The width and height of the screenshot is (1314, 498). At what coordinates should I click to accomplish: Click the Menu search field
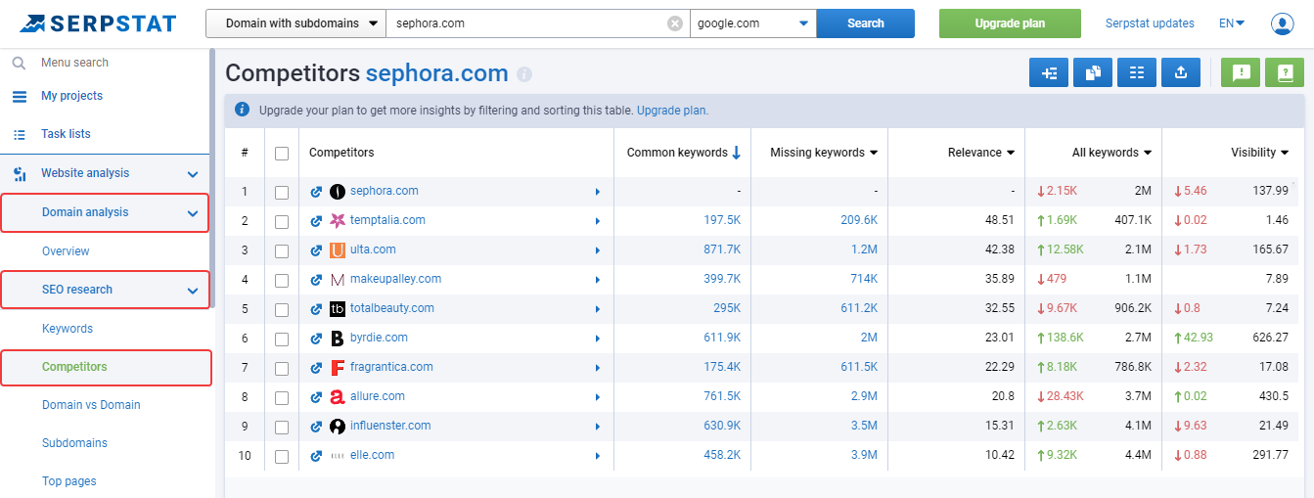coord(75,63)
